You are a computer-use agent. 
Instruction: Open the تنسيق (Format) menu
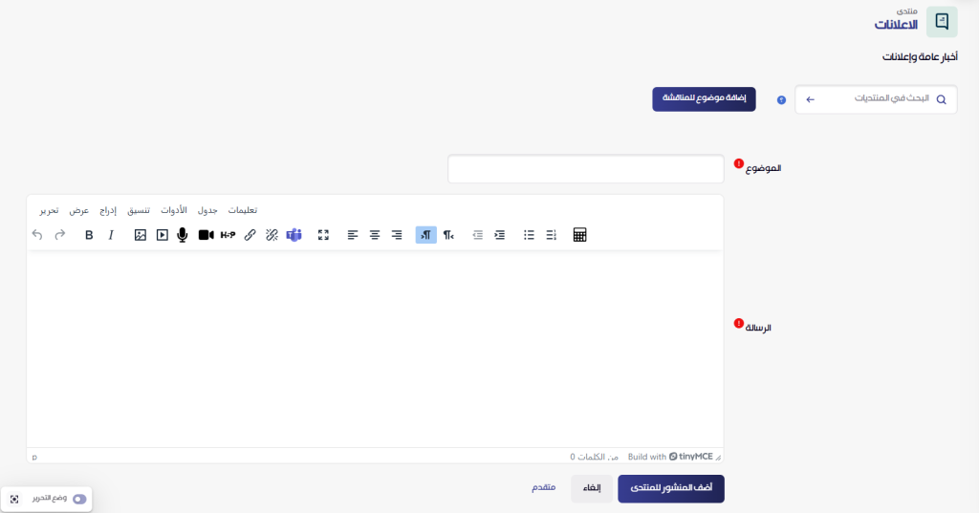pos(139,210)
